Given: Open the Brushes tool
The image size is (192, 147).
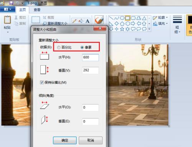Looking at the screenshot, I should (x=99, y=20).
